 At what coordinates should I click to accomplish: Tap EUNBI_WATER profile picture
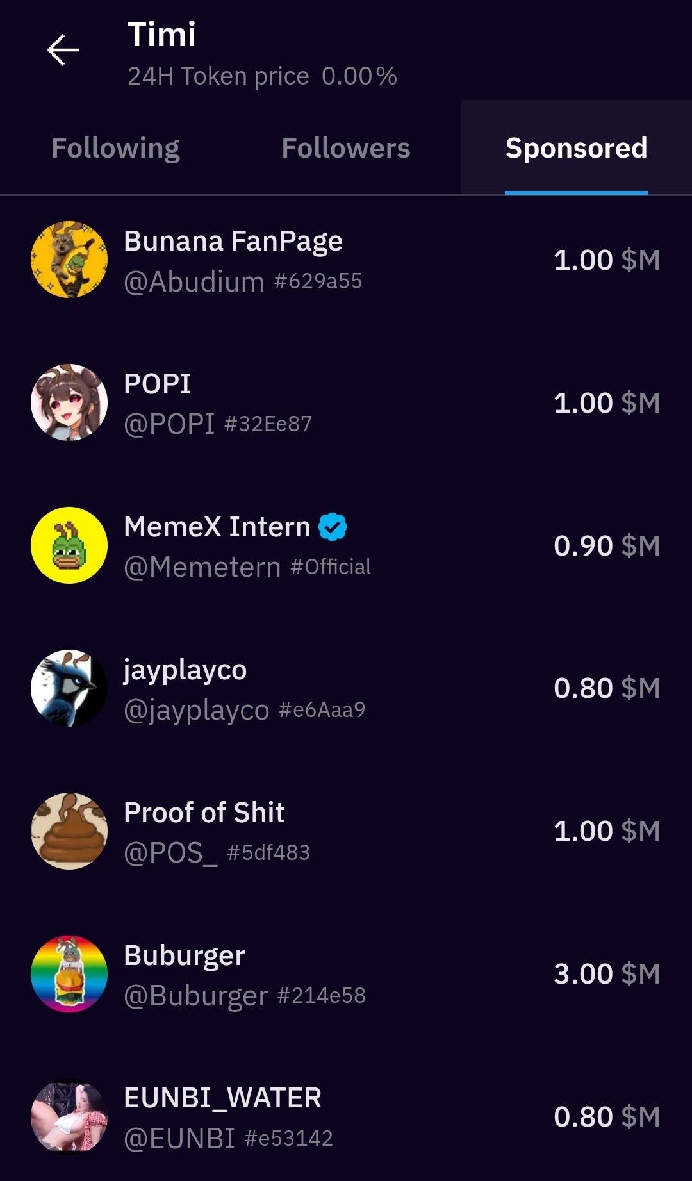point(69,1117)
